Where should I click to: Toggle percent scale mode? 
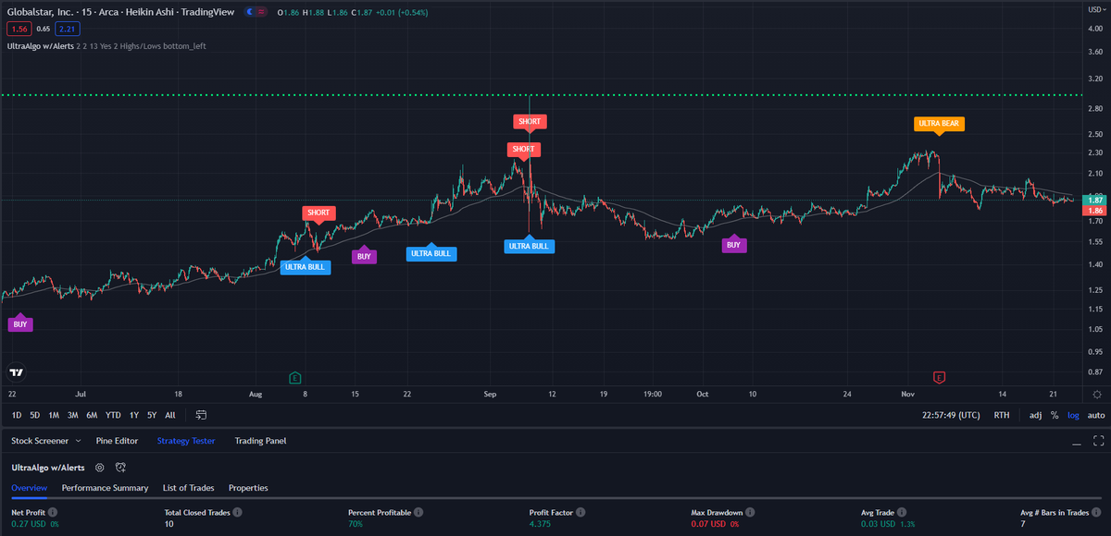pos(1055,415)
